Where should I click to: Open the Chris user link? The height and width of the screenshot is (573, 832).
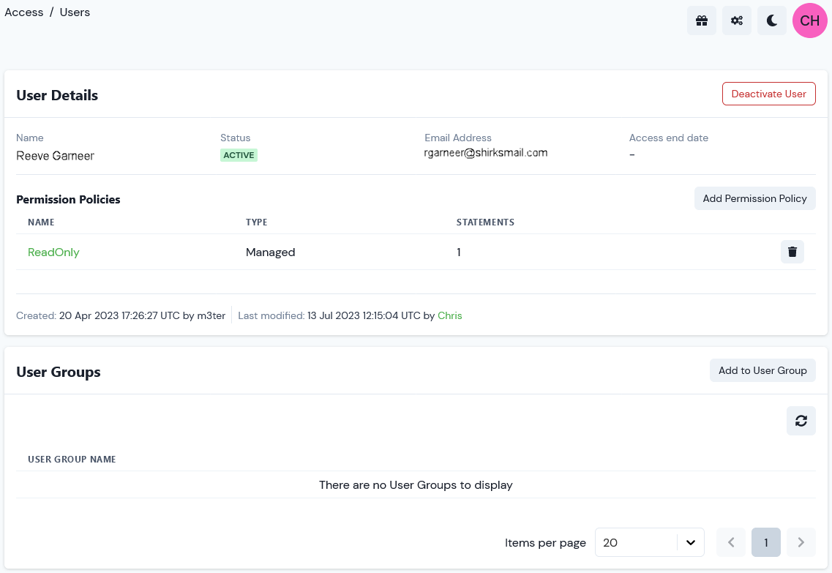(x=449, y=315)
